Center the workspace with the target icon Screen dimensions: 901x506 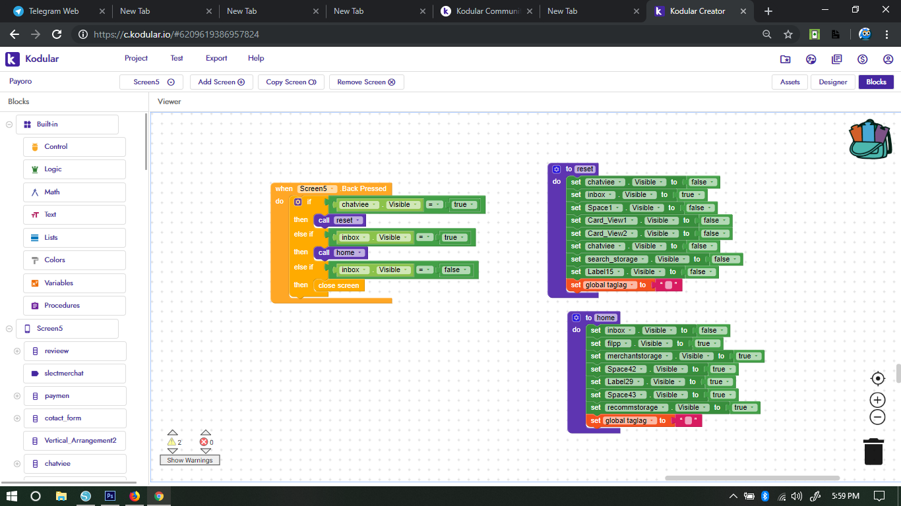(877, 378)
